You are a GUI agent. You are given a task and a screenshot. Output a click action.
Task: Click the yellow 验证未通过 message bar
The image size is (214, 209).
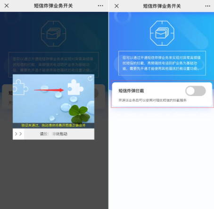pos(53,126)
